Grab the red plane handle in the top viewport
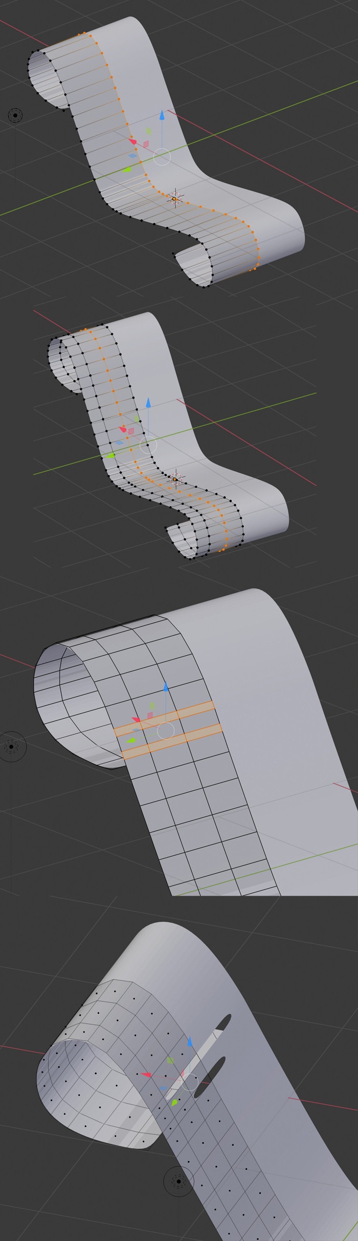The height and width of the screenshot is (1241, 358). (146, 144)
